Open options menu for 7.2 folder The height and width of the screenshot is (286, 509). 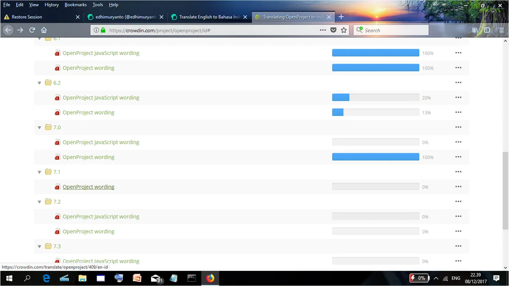click(x=458, y=201)
